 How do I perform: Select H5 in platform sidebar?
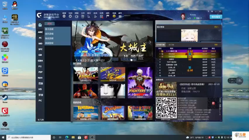[x=40, y=89]
